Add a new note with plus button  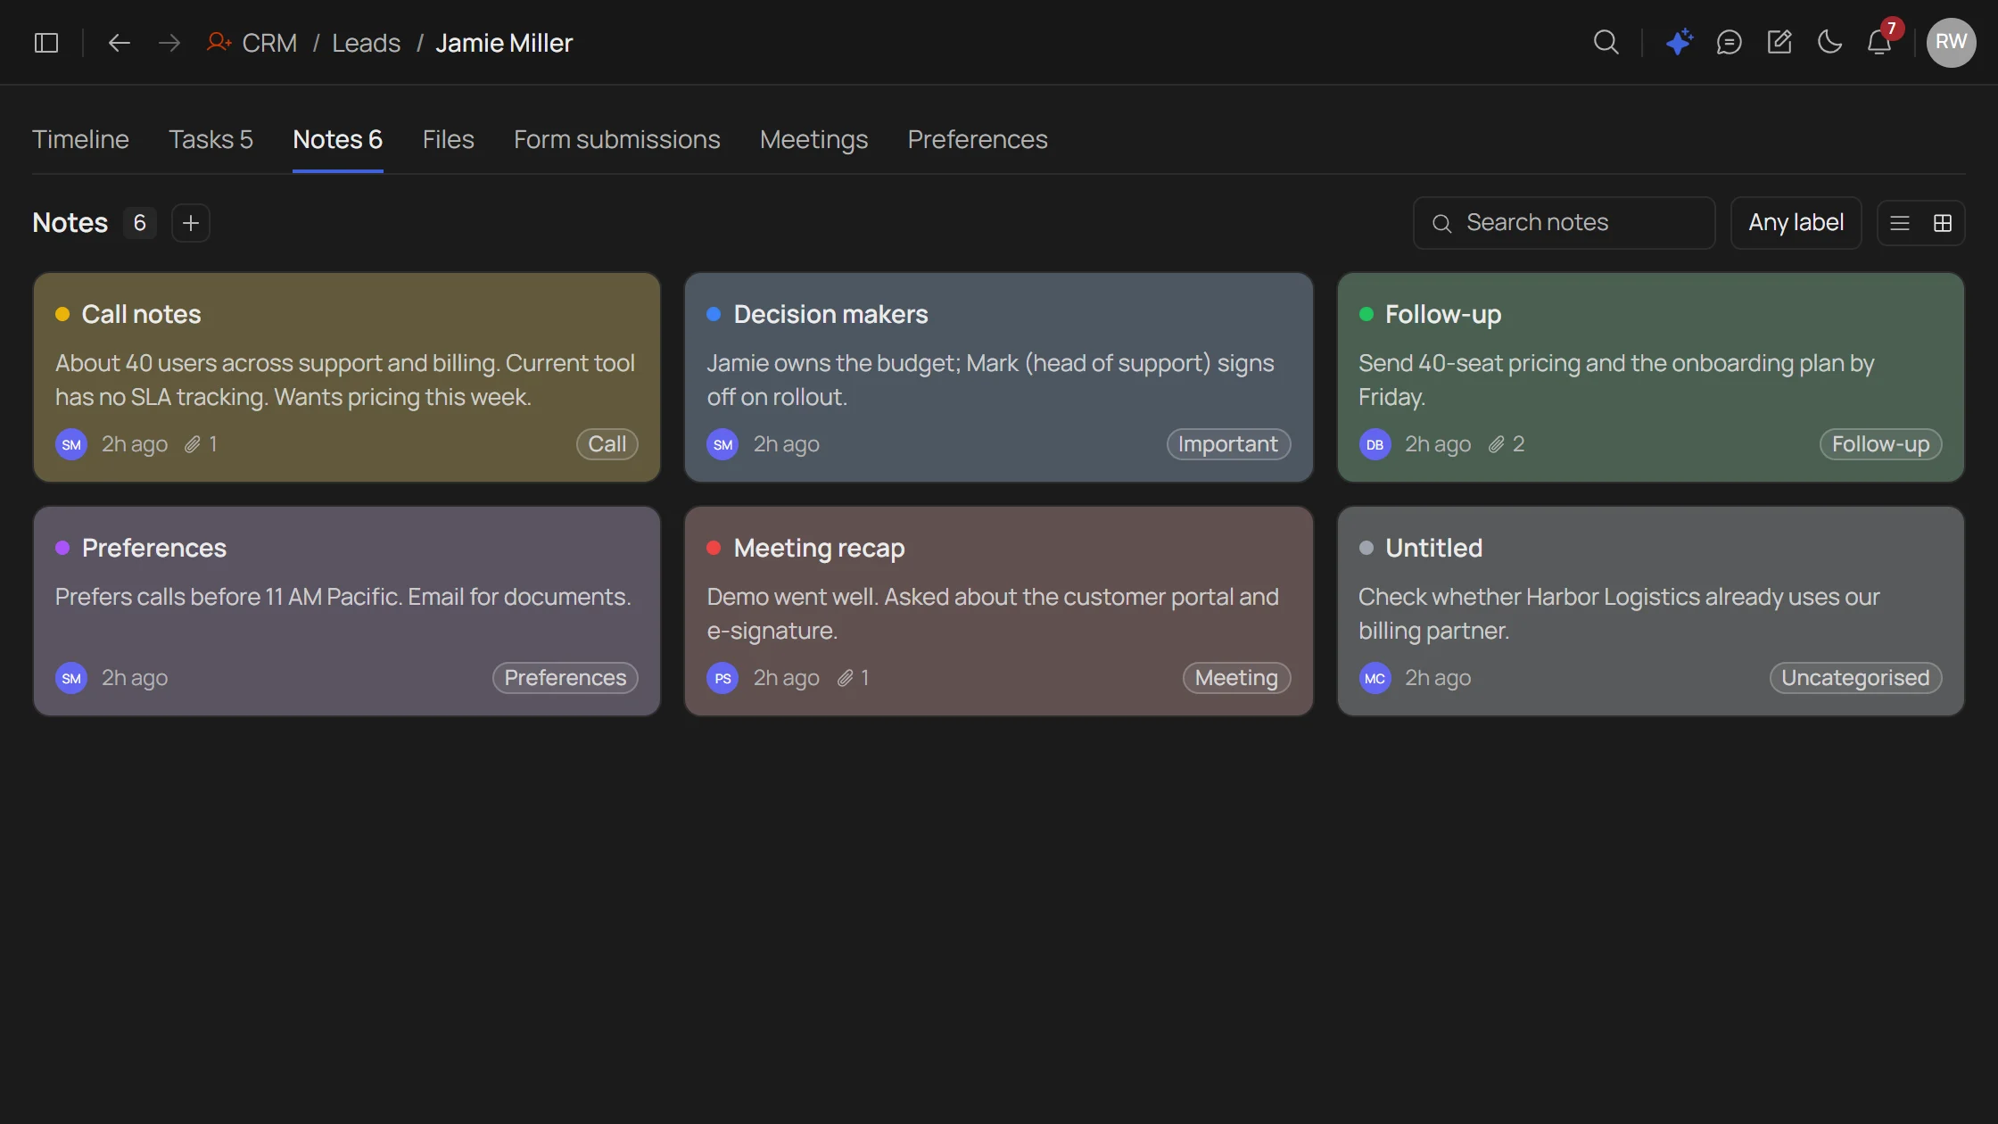190,223
